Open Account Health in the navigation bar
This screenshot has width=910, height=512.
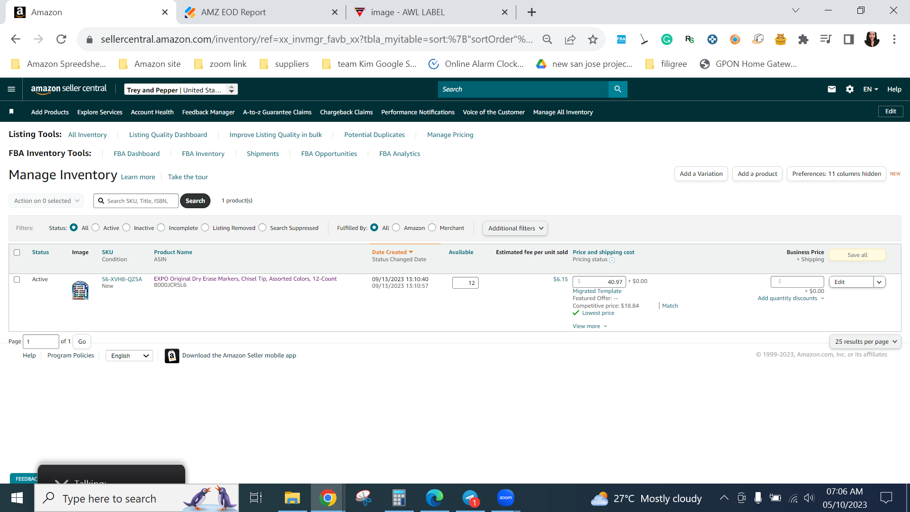(152, 112)
